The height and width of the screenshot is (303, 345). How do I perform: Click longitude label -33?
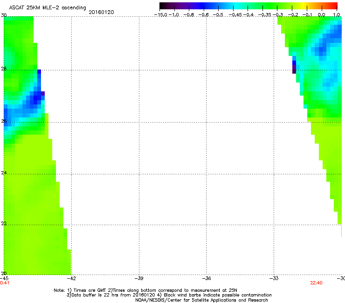tap(274, 278)
